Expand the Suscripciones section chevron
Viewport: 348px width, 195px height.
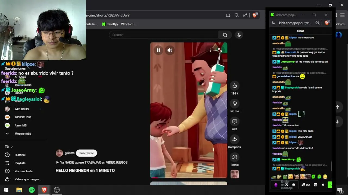click(x=29, y=69)
